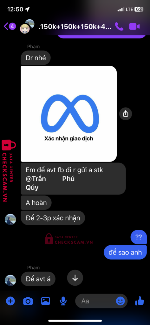
Task: Select the 'để sao anh' sent message
Action: (x=125, y=252)
